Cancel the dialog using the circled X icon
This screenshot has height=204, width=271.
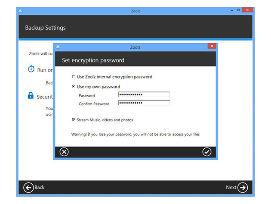tap(64, 152)
